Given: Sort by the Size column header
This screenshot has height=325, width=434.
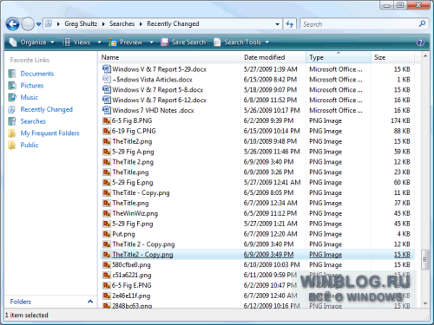Looking at the screenshot, I should pos(392,57).
